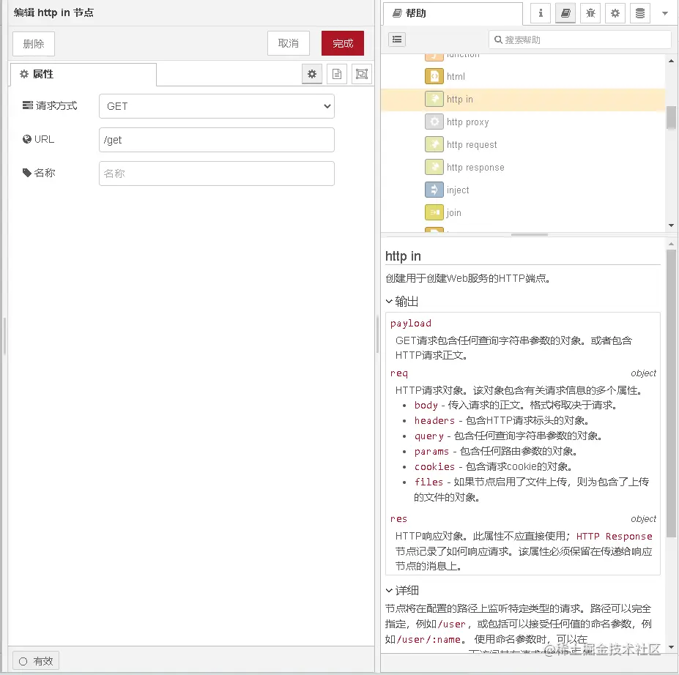Click the http response node icon
This screenshot has width=679, height=675.
[x=434, y=167]
